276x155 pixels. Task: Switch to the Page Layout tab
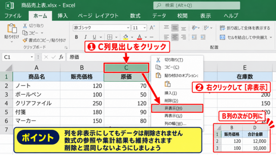[x=98, y=16]
